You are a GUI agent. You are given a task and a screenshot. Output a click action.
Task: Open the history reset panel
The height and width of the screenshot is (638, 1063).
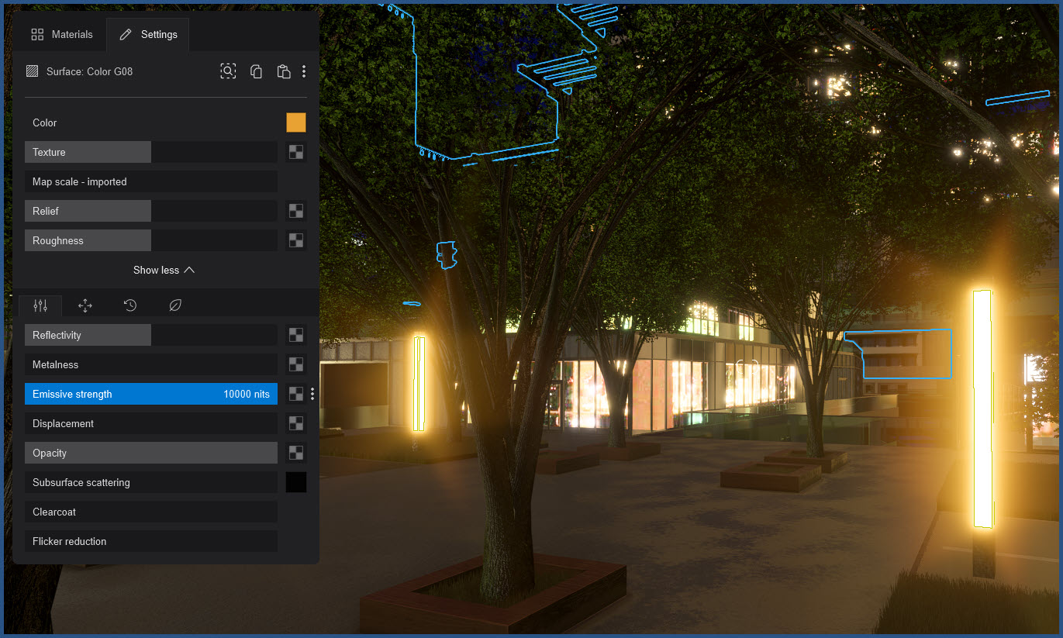[x=129, y=305]
